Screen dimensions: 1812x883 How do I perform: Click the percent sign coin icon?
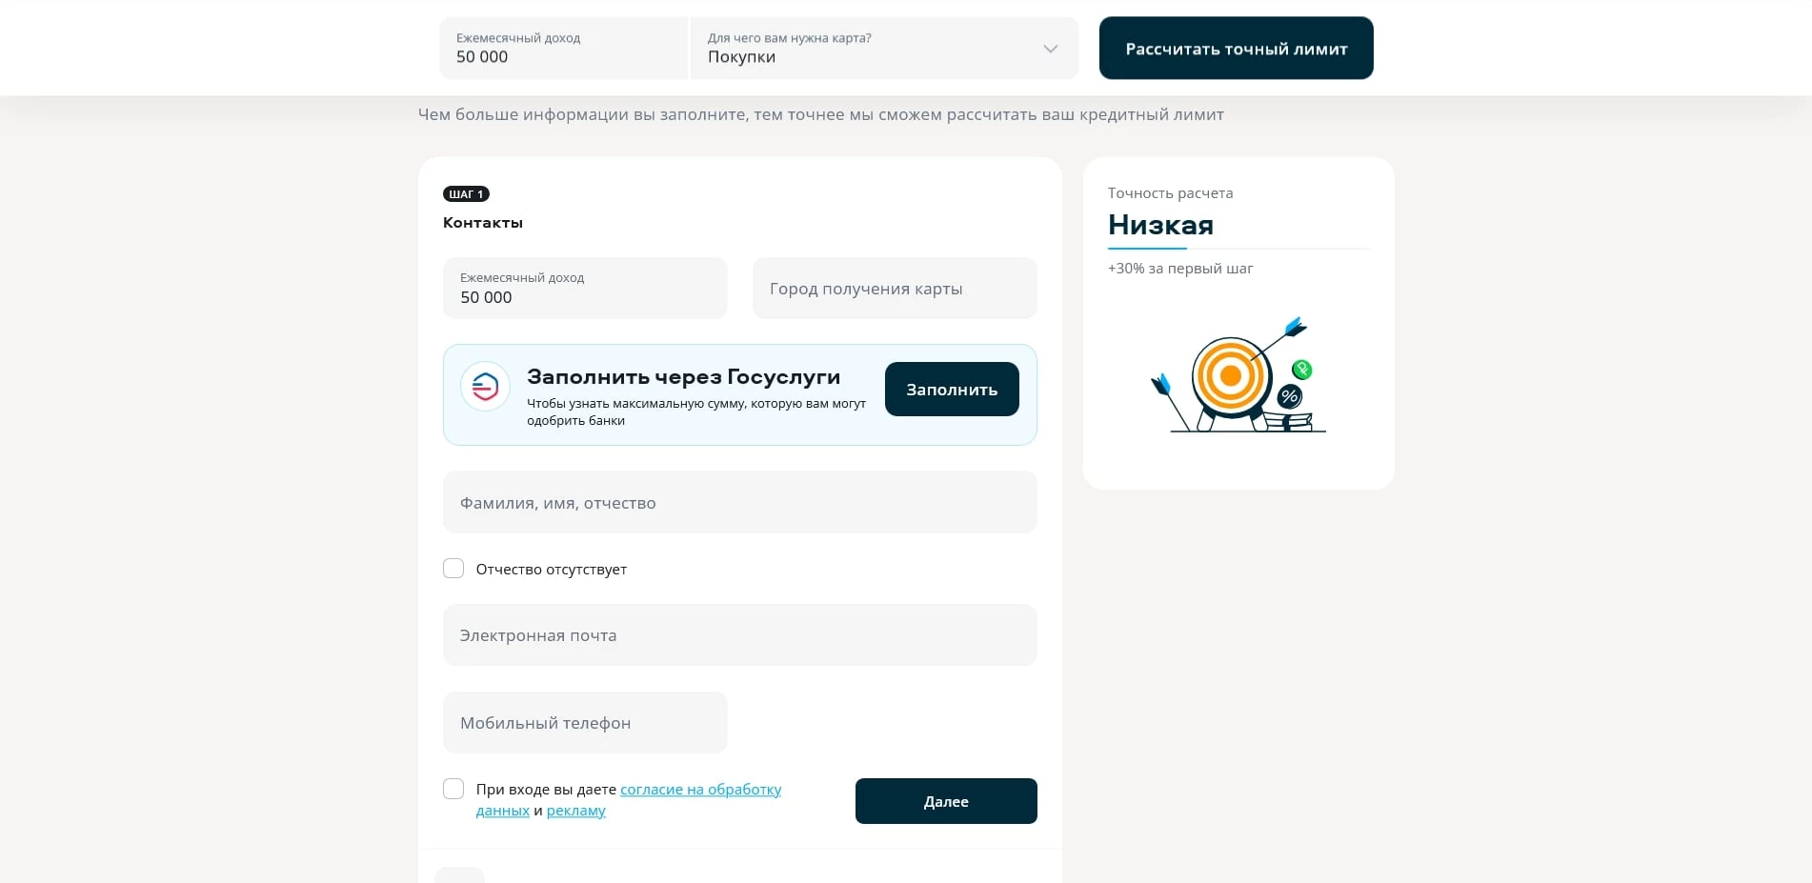pos(1290,396)
